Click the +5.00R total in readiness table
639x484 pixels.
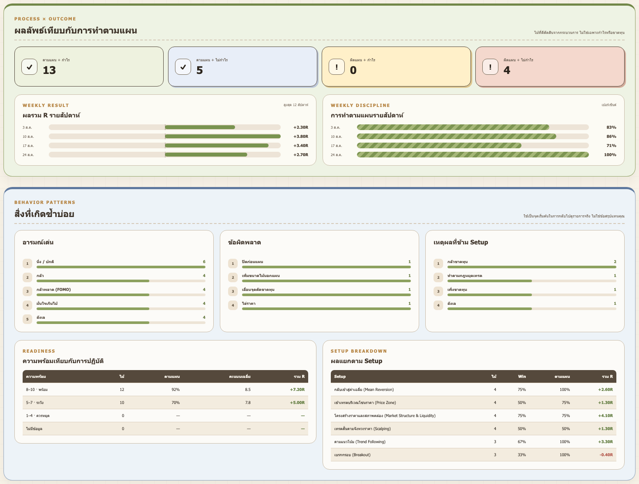coord(297,403)
